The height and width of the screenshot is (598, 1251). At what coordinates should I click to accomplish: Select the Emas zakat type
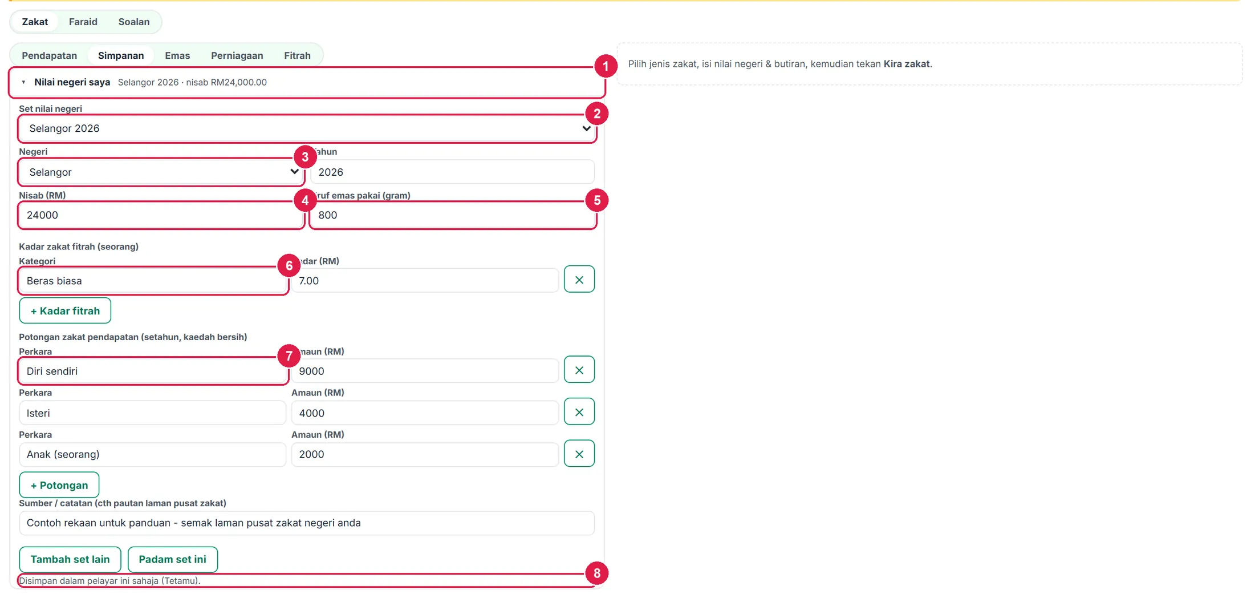(177, 55)
